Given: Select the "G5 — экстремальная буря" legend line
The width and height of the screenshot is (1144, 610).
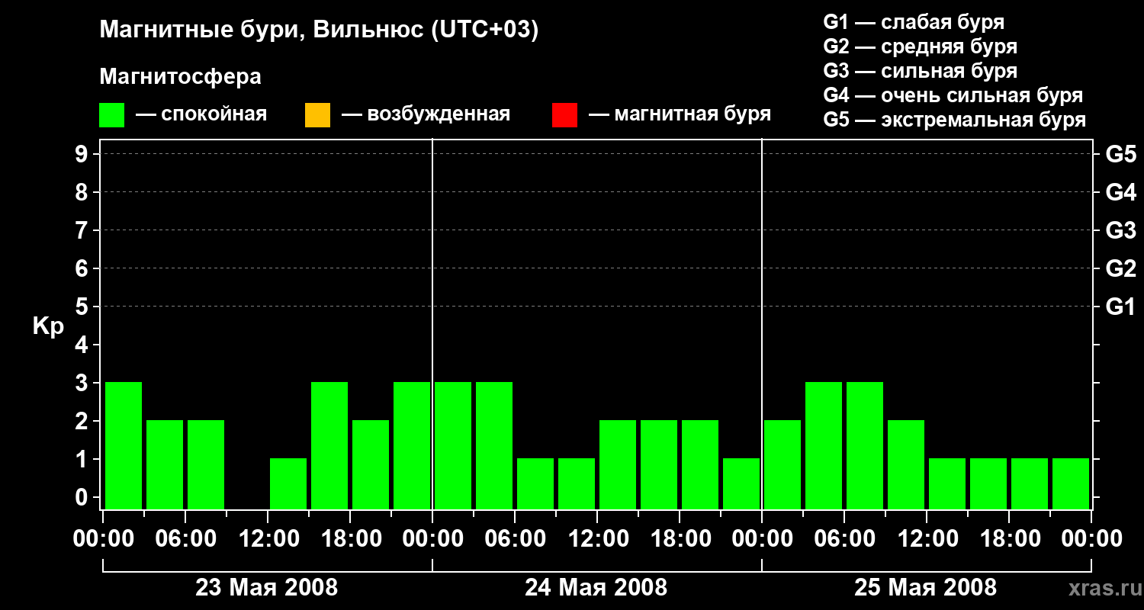Looking at the screenshot, I should point(955,120).
